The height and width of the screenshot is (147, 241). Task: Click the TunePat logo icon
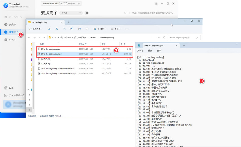coord(6,5)
